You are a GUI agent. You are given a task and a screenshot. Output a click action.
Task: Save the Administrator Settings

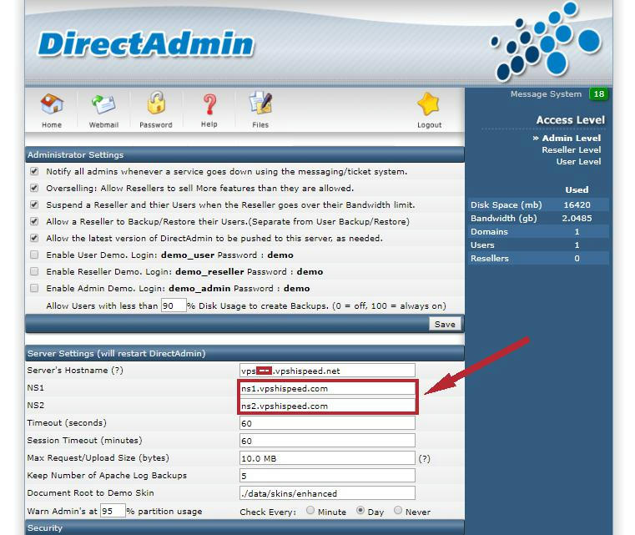[445, 324]
